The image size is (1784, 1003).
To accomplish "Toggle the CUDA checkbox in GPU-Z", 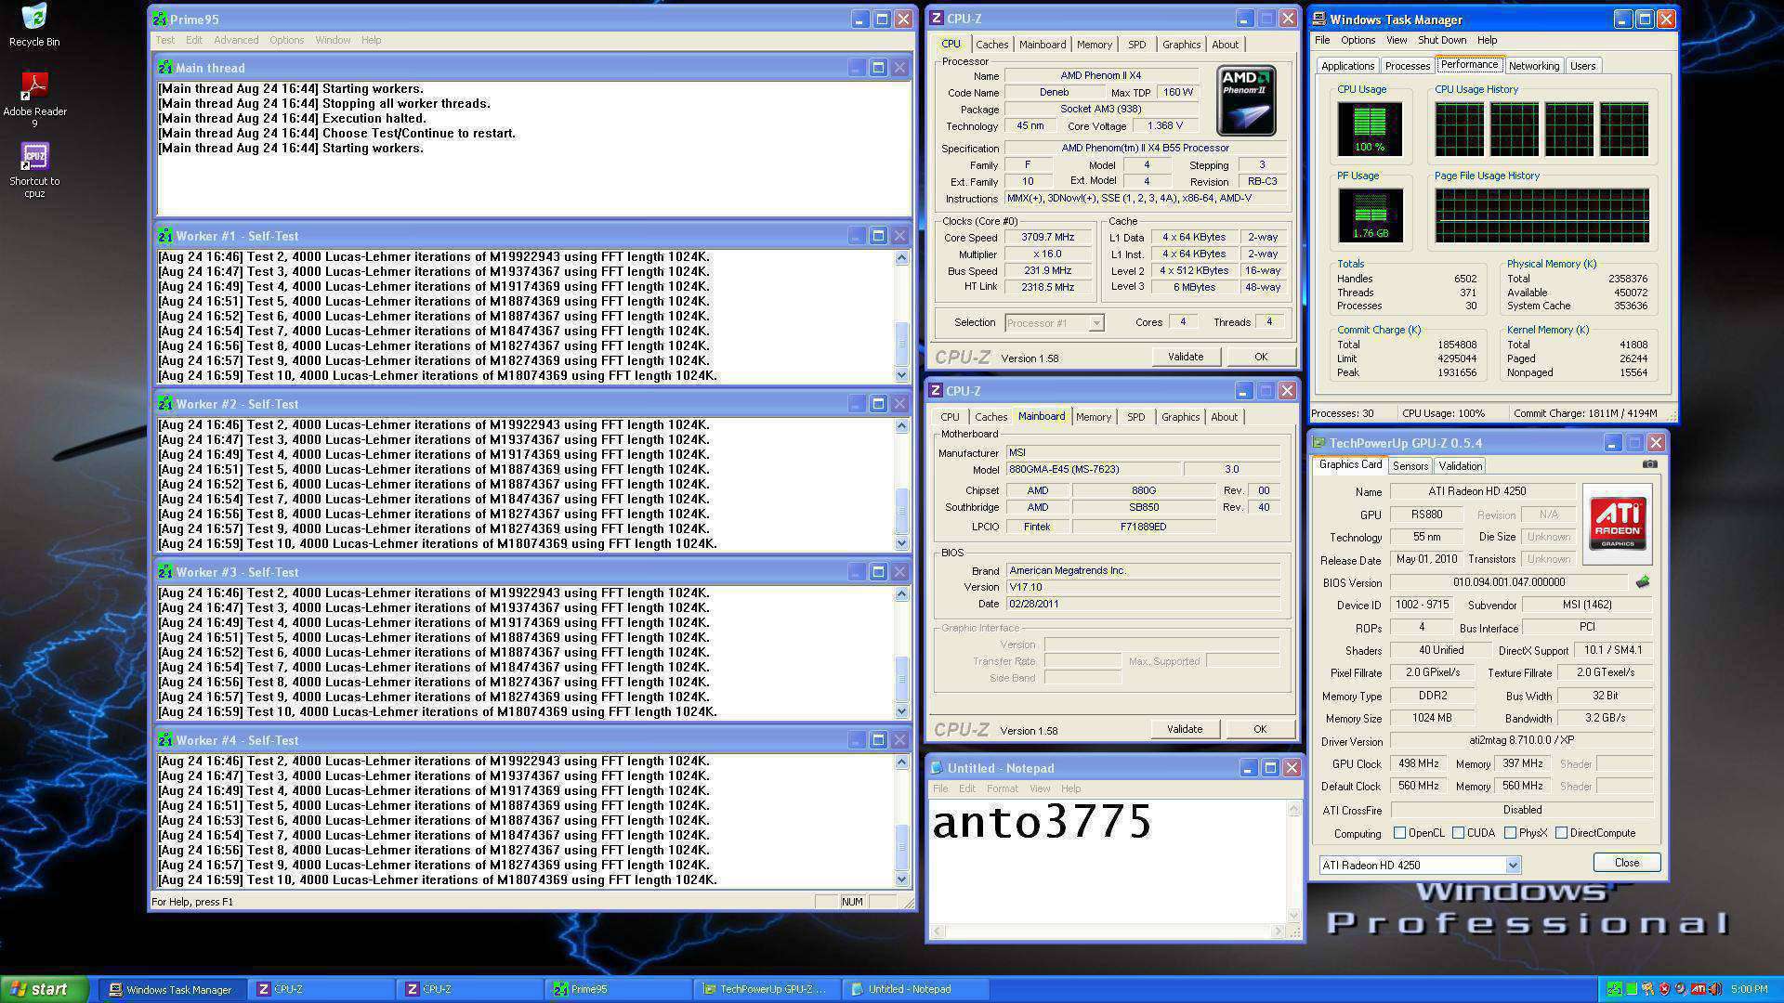I will pos(1459,833).
